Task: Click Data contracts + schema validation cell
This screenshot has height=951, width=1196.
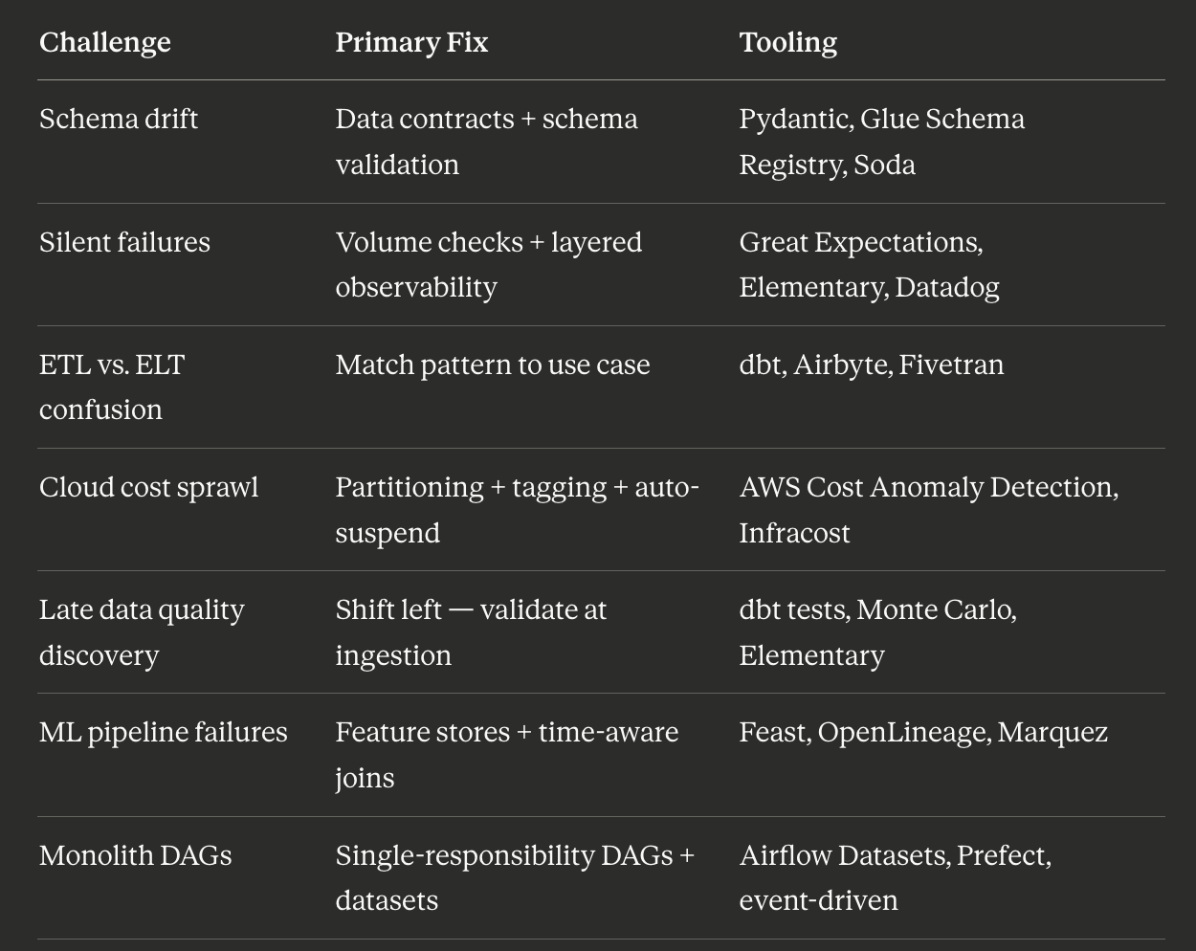Action: point(486,142)
